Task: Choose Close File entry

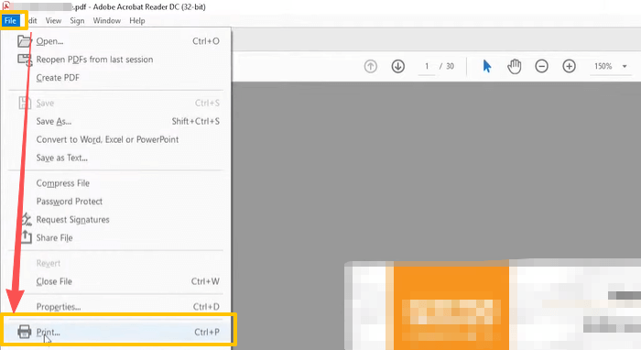Action: tap(116, 281)
